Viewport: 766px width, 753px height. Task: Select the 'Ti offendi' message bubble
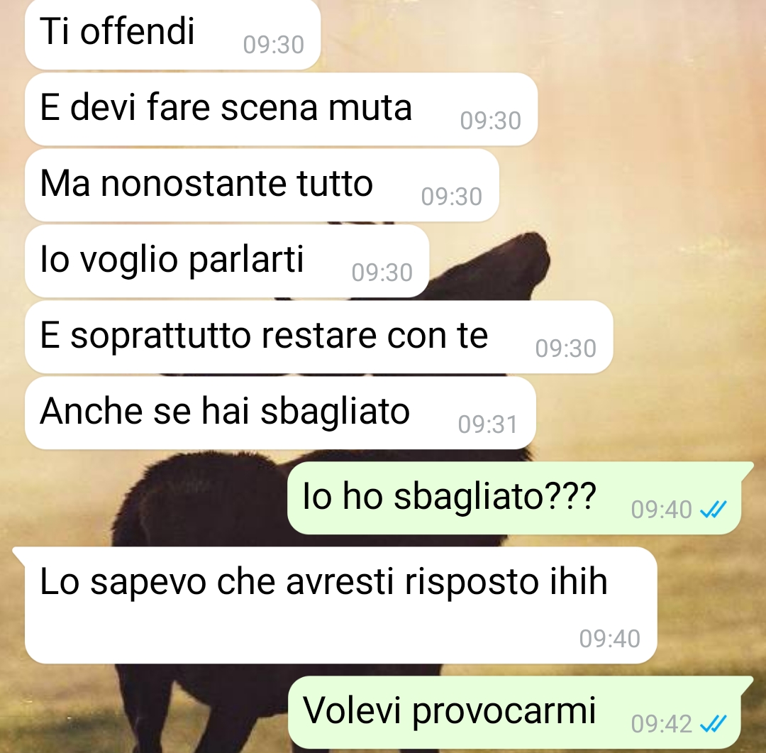click(172, 34)
